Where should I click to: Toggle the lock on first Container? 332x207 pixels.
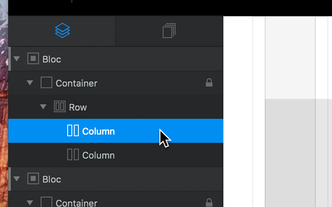point(209,82)
